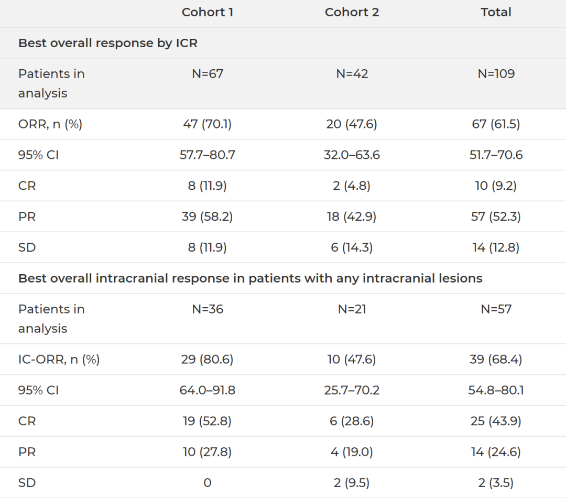Select the 4 (19.0) value
The image size is (566, 498).
(x=352, y=452)
